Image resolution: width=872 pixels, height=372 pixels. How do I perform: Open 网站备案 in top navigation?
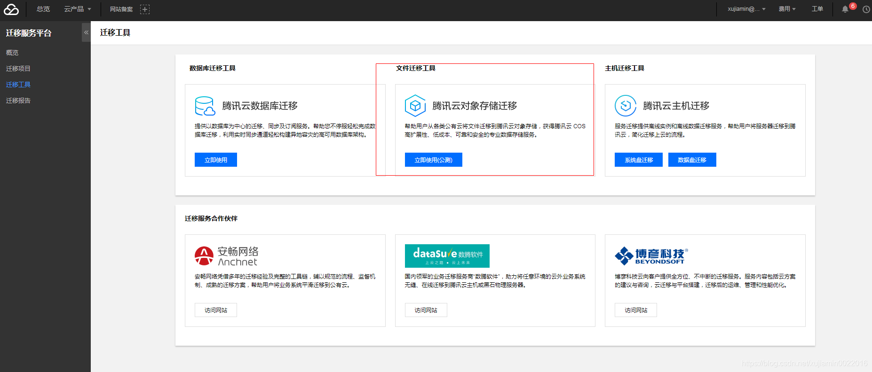pyautogui.click(x=121, y=9)
